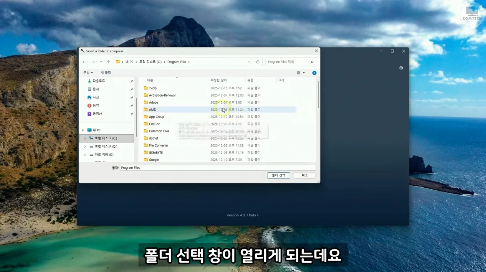Open 동영상 in quick access
The height and width of the screenshot is (272, 486).
point(97,114)
